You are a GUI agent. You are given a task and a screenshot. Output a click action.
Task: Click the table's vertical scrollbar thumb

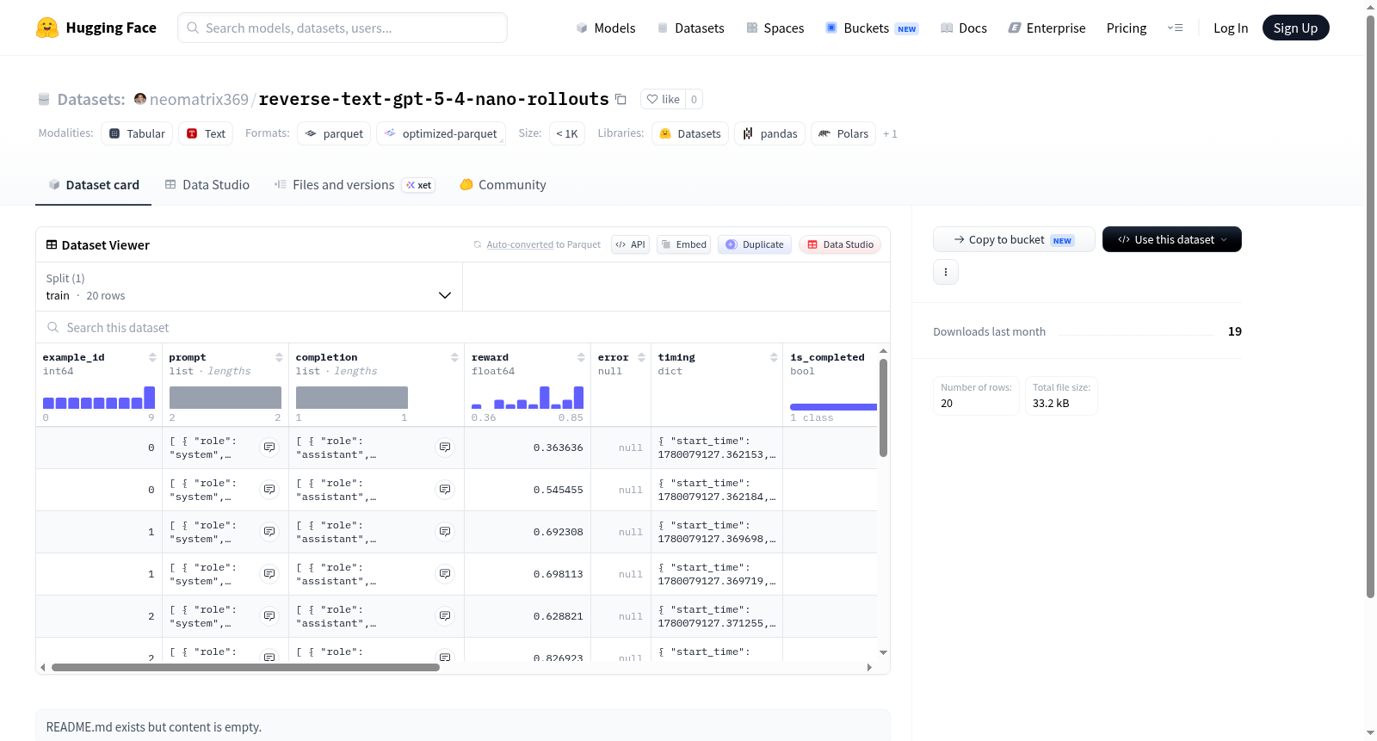click(883, 408)
